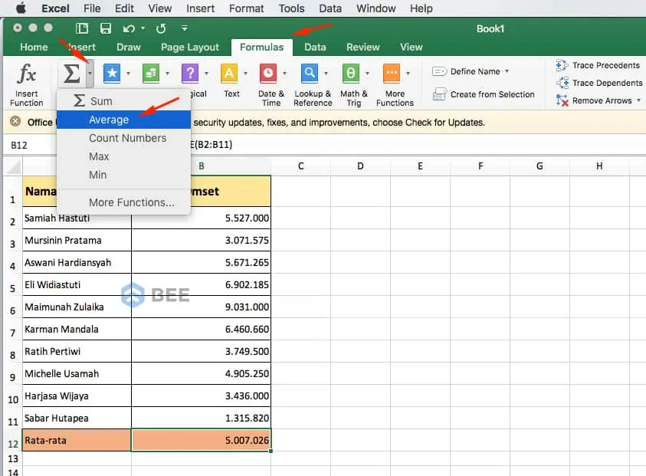The image size is (646, 476).
Task: Click Trace Precedents
Action: coord(598,65)
